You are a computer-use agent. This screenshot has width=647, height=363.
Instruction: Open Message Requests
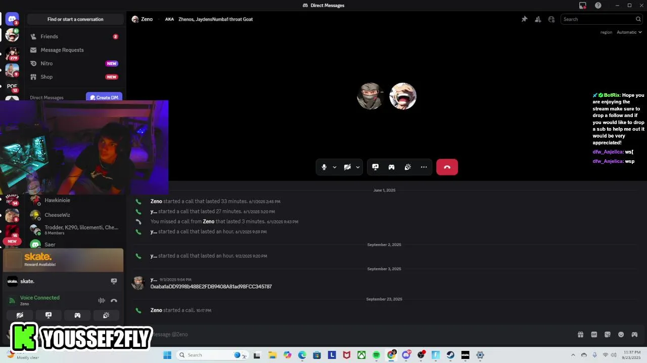coord(75,50)
